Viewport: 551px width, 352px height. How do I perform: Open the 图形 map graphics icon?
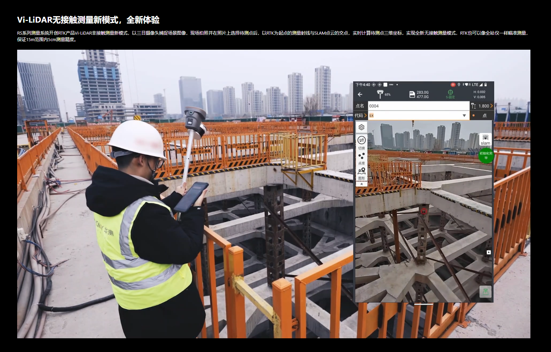362,173
